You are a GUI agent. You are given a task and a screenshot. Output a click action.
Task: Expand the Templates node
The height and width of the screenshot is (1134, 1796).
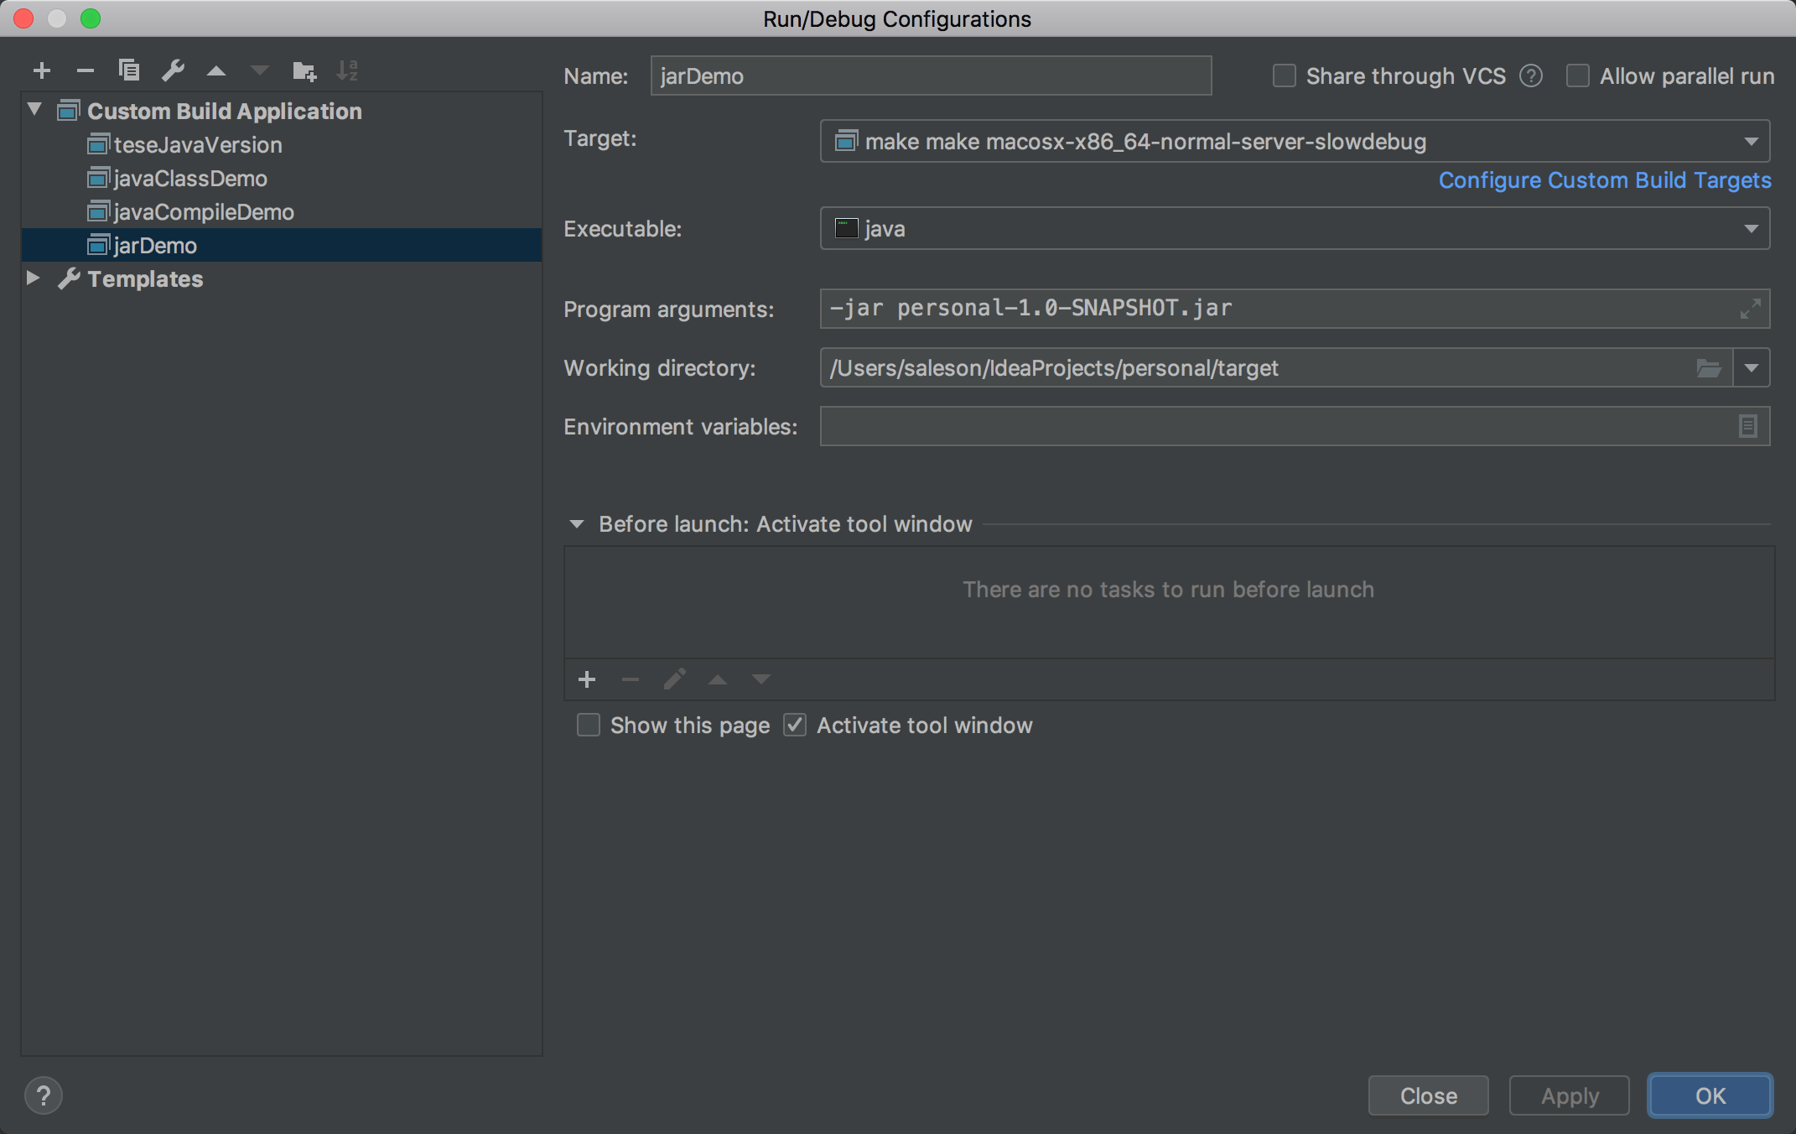tap(34, 278)
